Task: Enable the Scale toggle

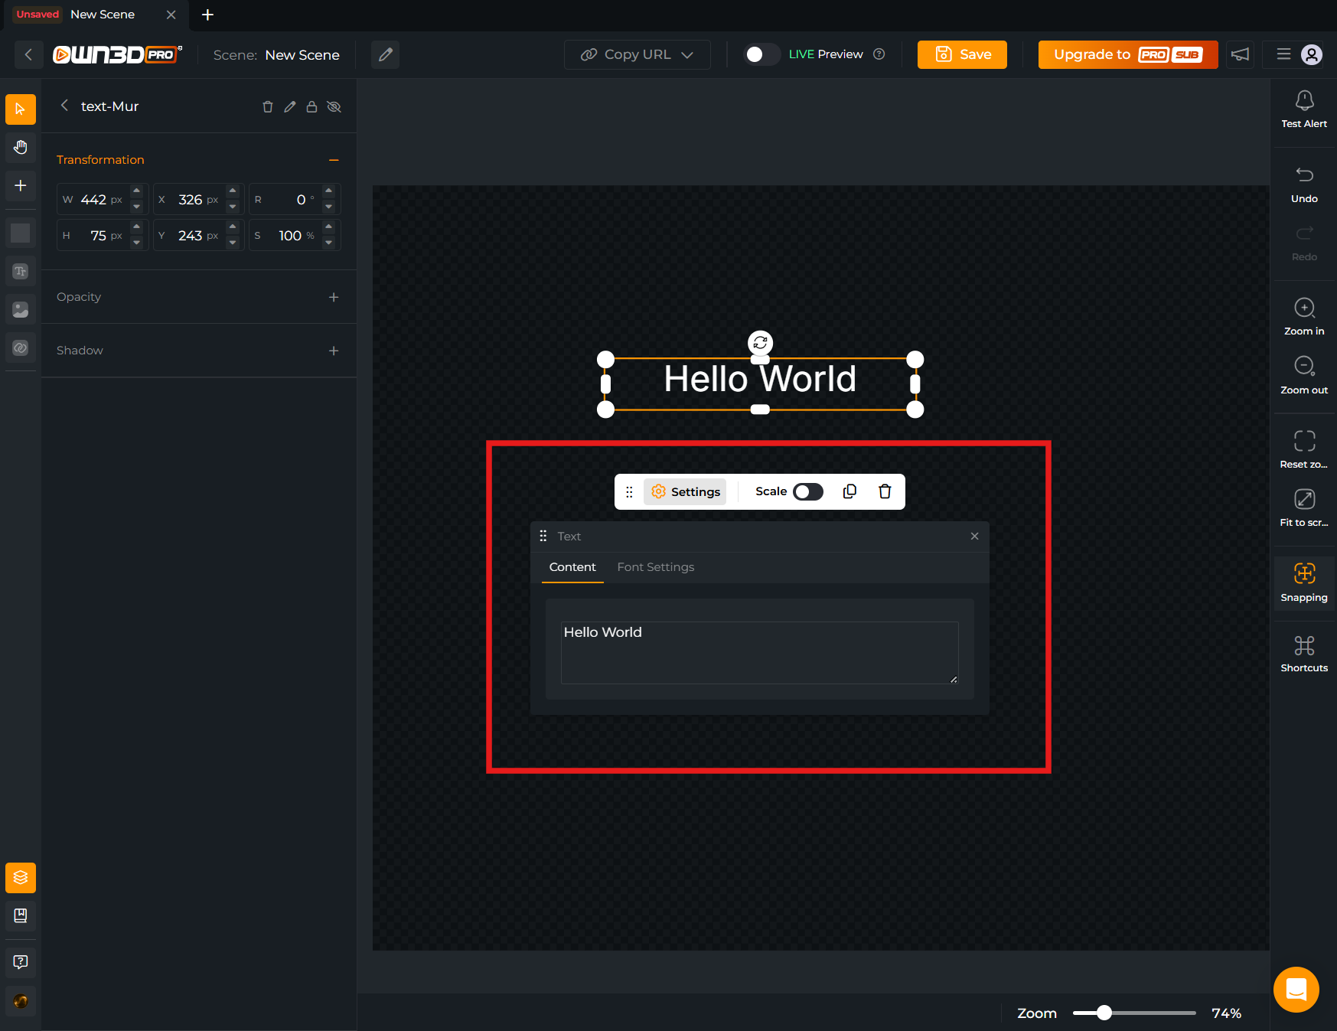Action: click(x=807, y=491)
